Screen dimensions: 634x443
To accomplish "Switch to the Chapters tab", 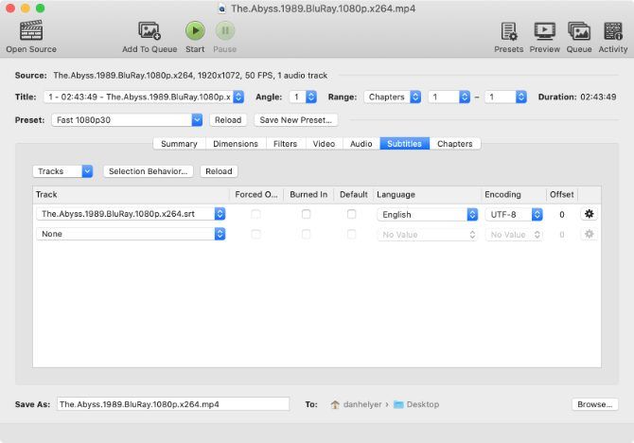I will point(455,144).
